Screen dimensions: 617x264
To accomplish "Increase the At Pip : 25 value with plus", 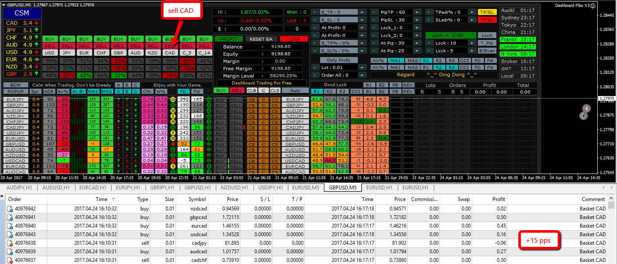I will click(417, 51).
